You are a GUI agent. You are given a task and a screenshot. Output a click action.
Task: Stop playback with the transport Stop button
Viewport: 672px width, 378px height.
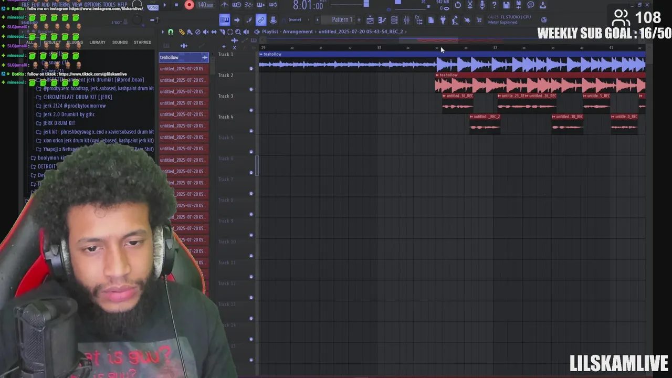point(176,5)
